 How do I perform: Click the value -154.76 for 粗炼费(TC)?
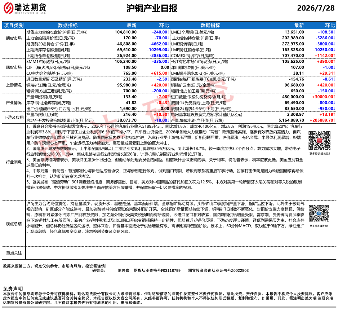(x=297, y=79)
